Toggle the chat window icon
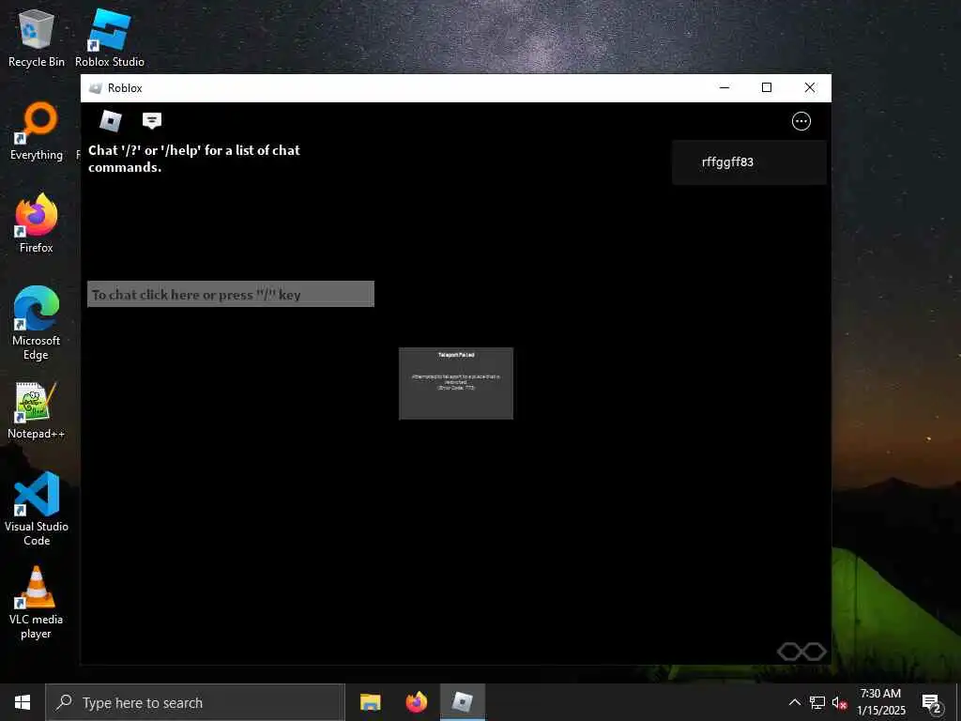This screenshot has height=721, width=961. coord(152,121)
